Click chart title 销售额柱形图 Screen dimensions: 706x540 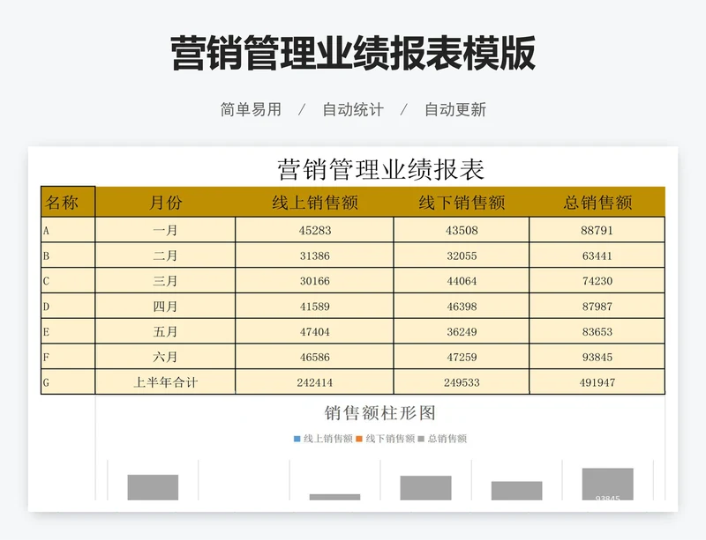point(380,412)
